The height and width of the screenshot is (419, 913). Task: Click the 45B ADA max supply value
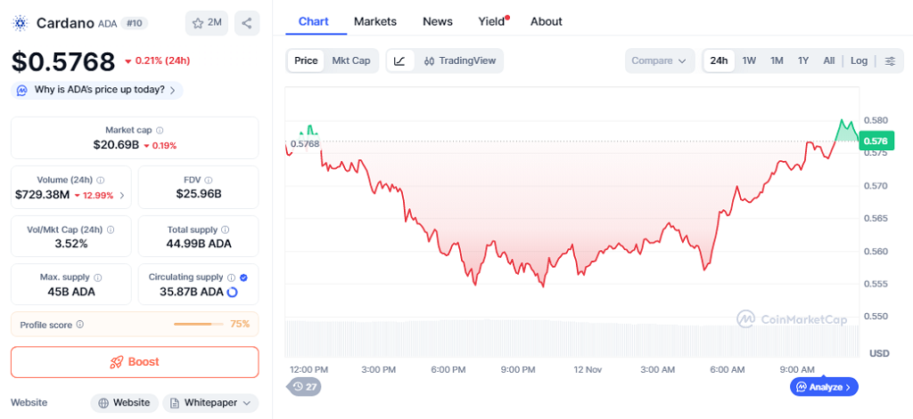(71, 292)
